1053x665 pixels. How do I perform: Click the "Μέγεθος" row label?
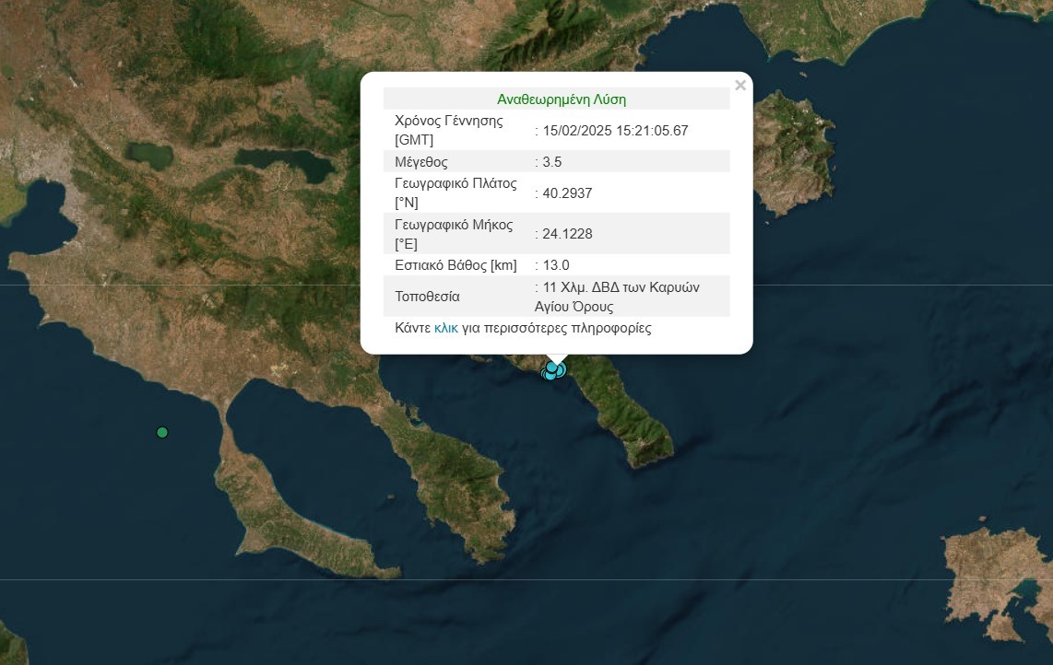(x=420, y=162)
